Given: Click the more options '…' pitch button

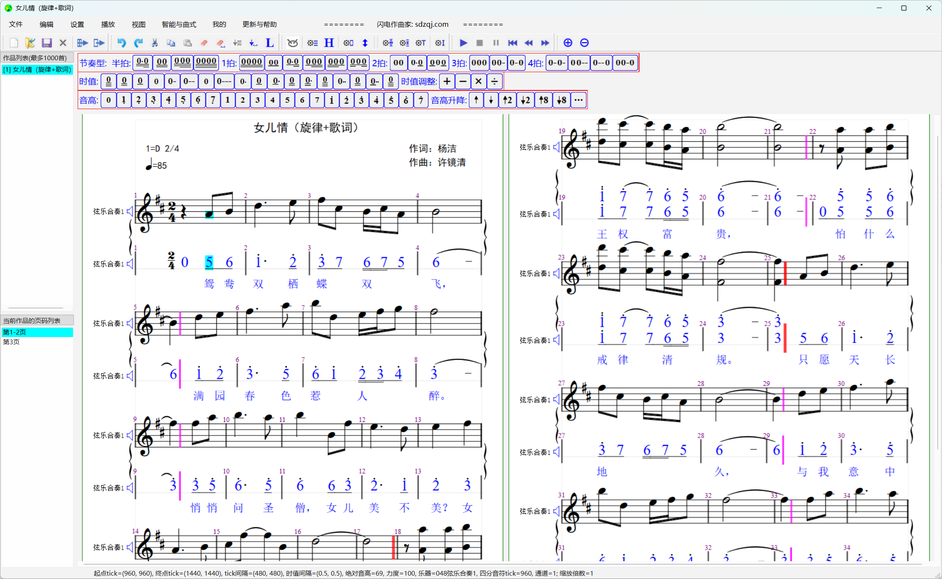Looking at the screenshot, I should (x=578, y=100).
